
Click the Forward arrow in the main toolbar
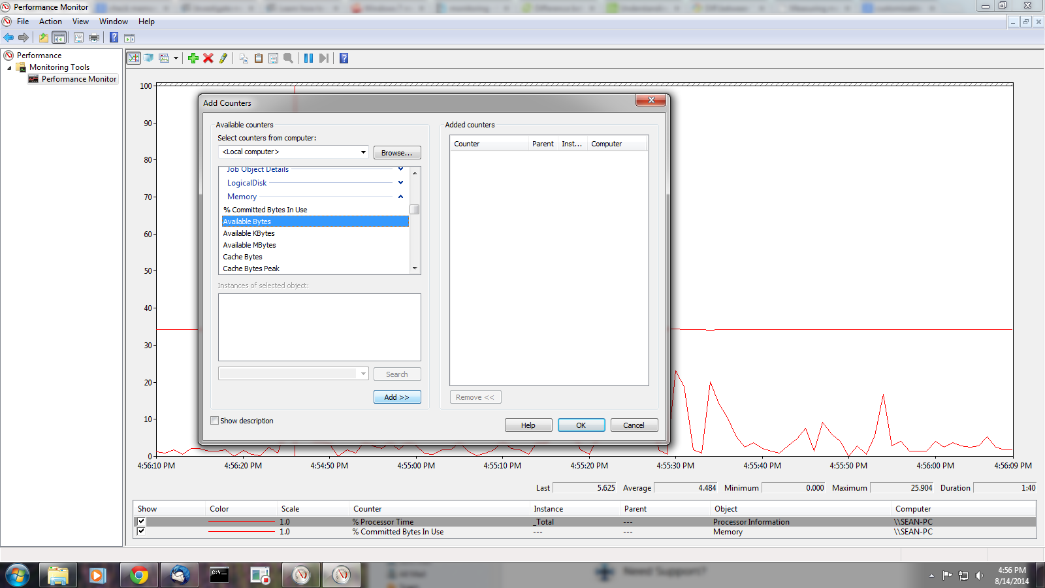24,38
